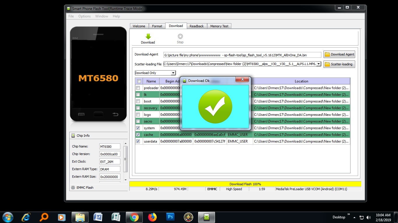The image size is (398, 223).
Task: Open Google Chrome from taskbar
Action: pos(134,217)
